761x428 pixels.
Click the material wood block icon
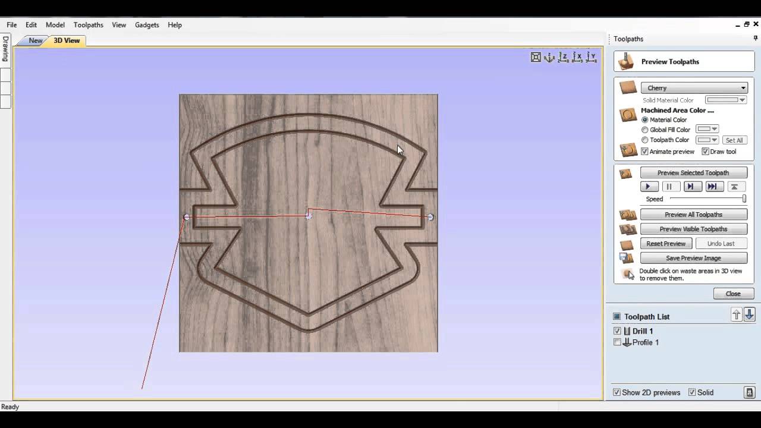628,88
